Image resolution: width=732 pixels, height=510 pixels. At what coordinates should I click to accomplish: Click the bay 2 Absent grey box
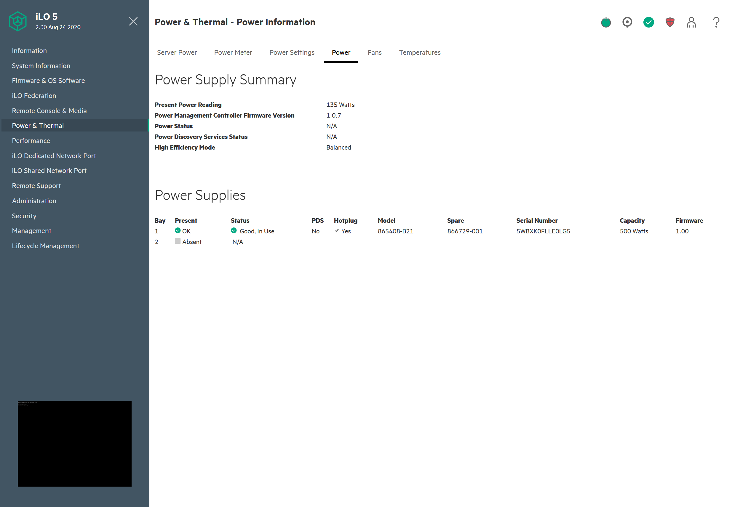point(178,241)
